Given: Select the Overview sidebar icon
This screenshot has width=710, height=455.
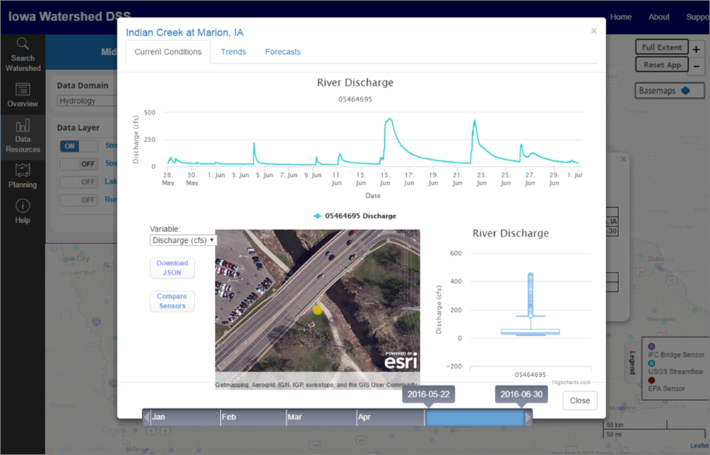Looking at the screenshot, I should tap(23, 94).
